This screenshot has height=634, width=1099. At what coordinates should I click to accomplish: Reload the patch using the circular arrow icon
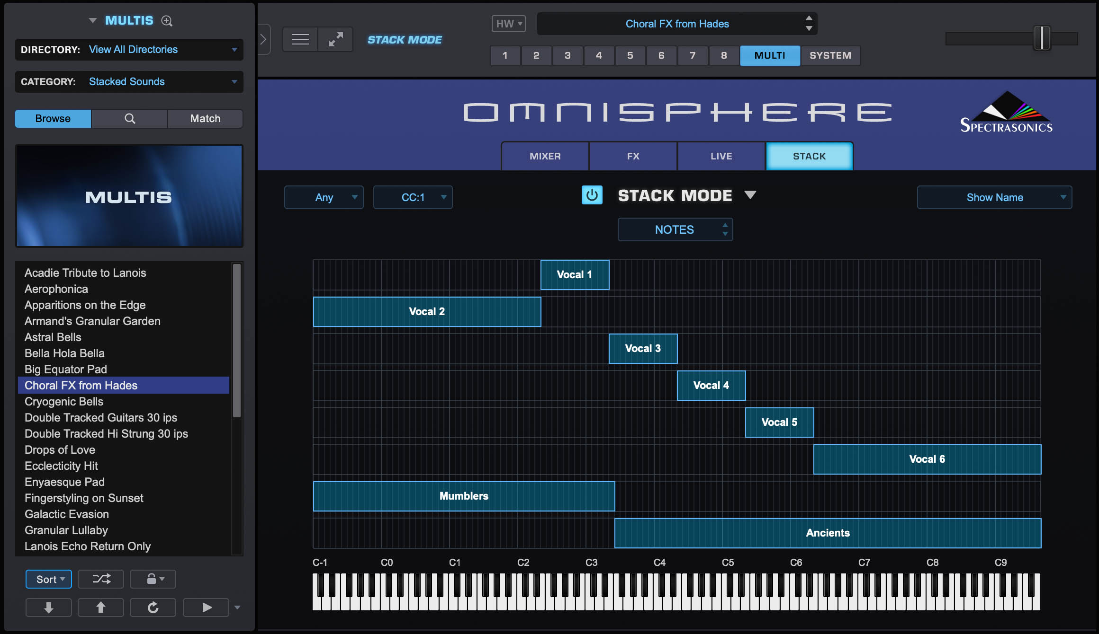coord(153,607)
